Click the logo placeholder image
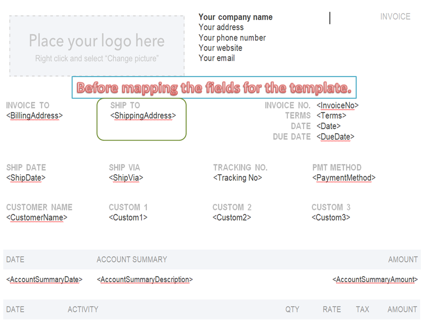 coord(97,46)
